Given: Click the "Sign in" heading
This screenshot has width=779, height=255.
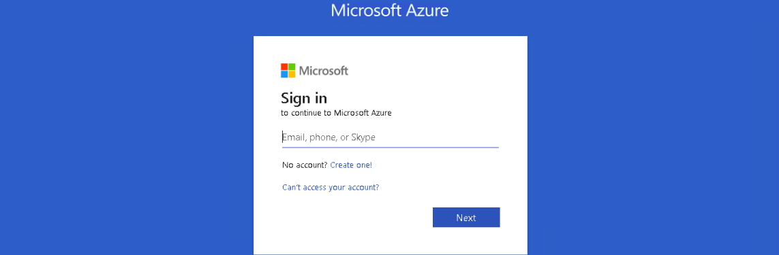Looking at the screenshot, I should pos(304,98).
